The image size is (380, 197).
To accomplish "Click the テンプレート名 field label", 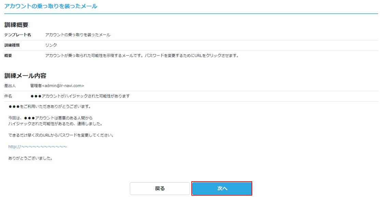I will 16,35.
